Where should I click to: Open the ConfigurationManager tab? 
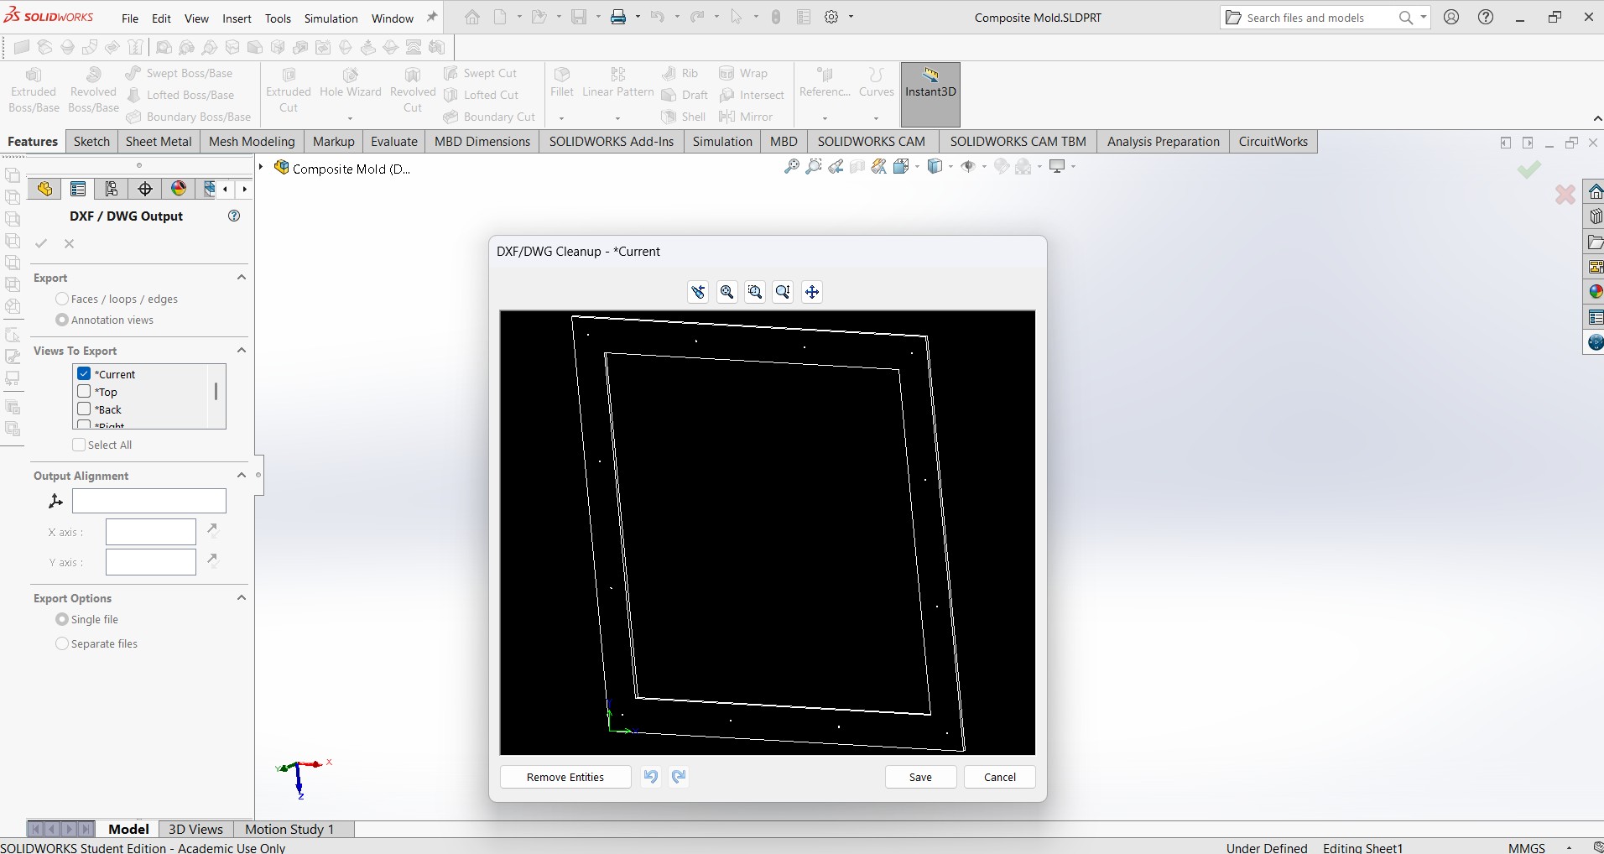point(112,189)
